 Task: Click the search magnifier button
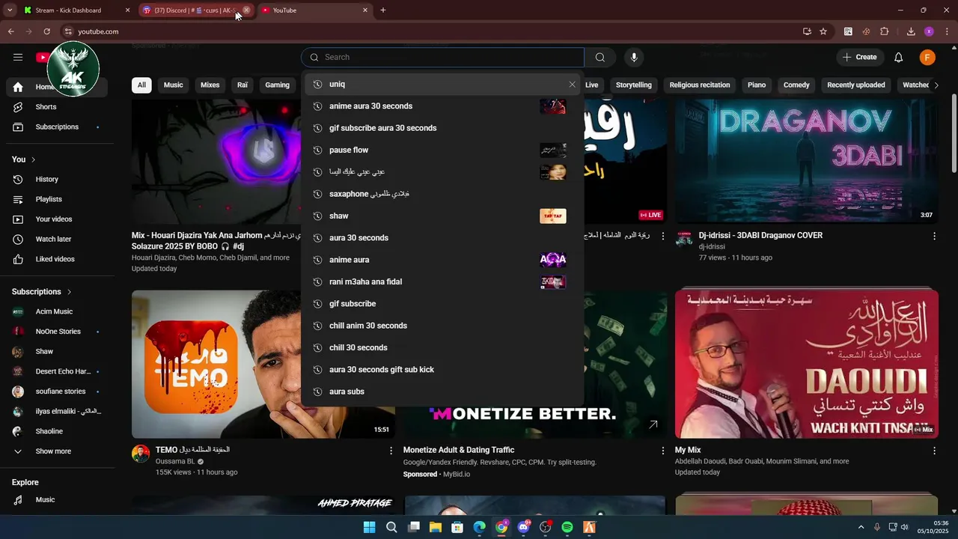pyautogui.click(x=600, y=58)
